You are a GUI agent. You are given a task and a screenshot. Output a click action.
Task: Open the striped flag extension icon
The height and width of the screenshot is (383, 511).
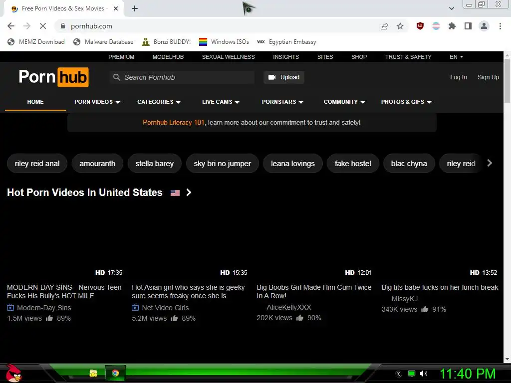click(436, 26)
